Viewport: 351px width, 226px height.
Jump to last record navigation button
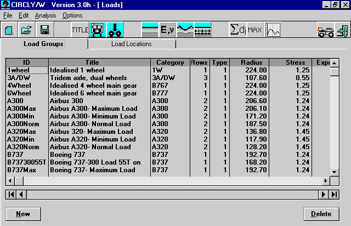pos(334,194)
